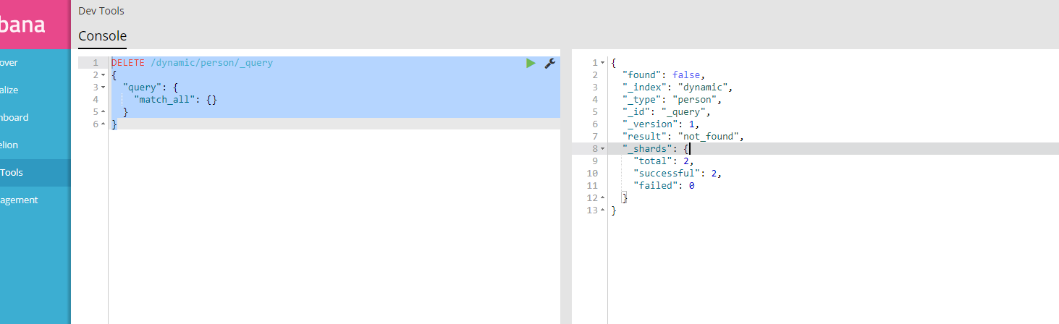The image size is (1059, 324).
Task: Click the Dev Tools heading
Action: point(101,11)
